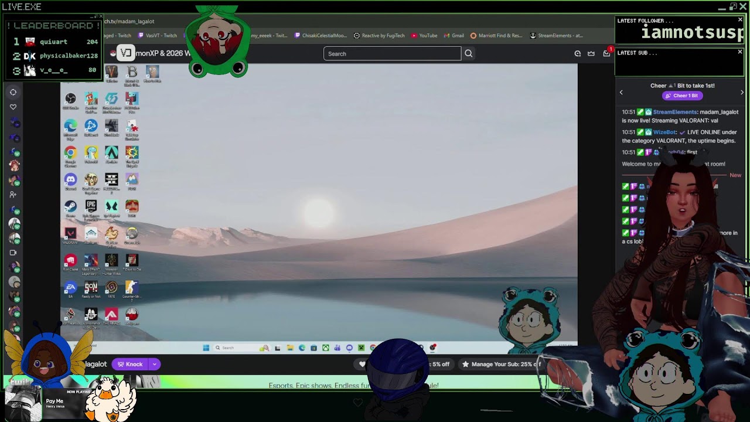Focus the Twitch Search input field

pyautogui.click(x=392, y=53)
